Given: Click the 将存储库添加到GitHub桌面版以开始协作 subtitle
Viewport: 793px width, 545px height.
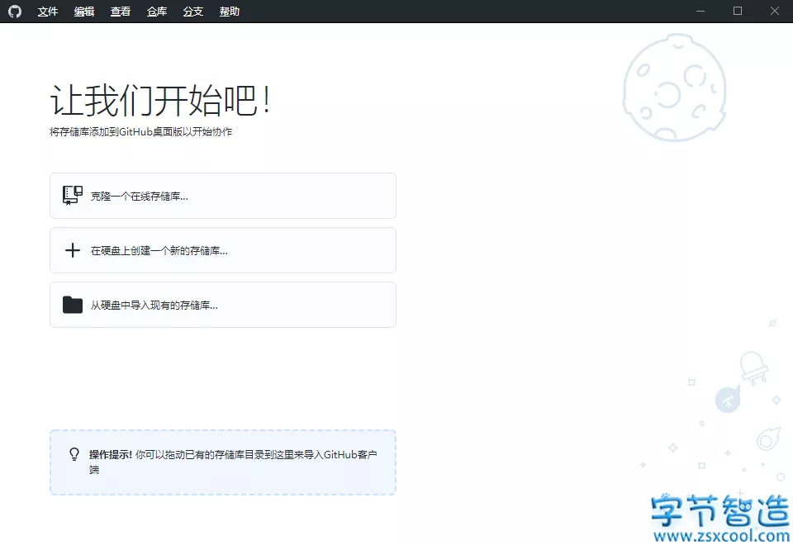Looking at the screenshot, I should click(x=140, y=132).
